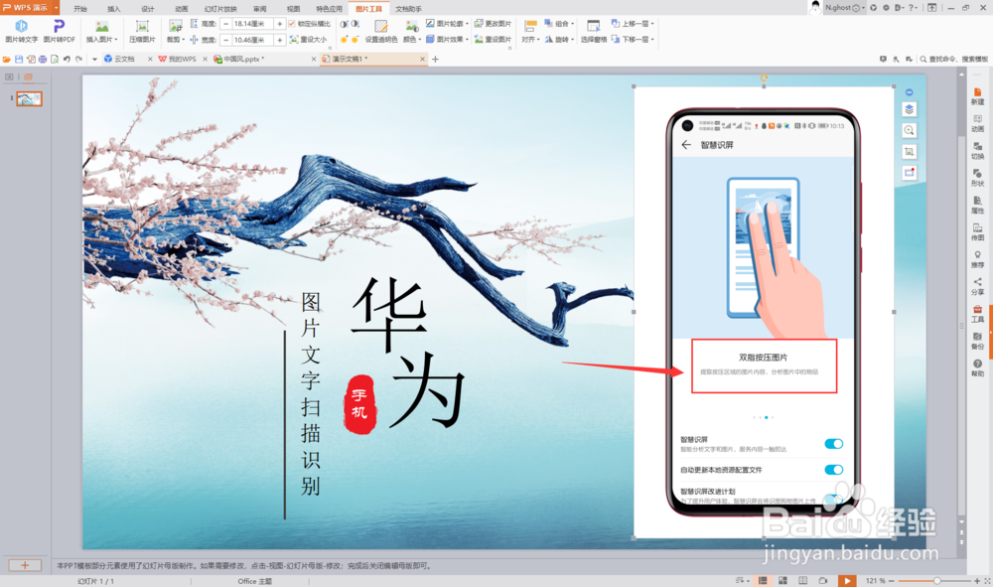The image size is (993, 587).
Task: Click the height field showing 18.14厘米
Action: point(252,24)
